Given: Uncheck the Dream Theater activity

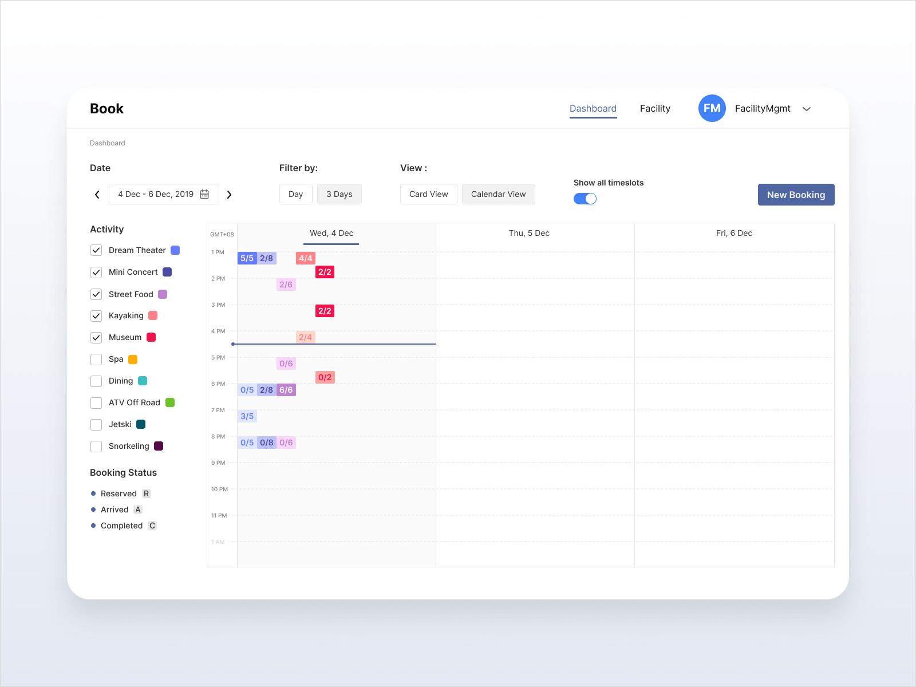Looking at the screenshot, I should point(96,250).
